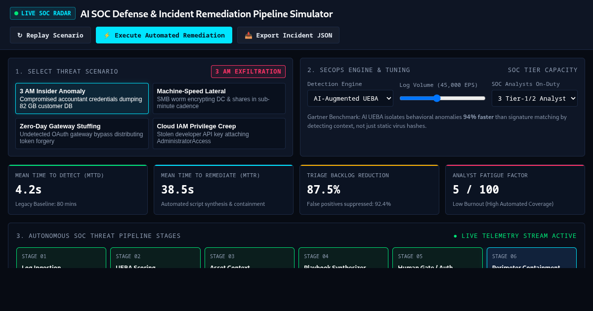Image resolution: width=593 pixels, height=311 pixels.
Task: Adjust the Log Volume slider
Action: click(442, 98)
